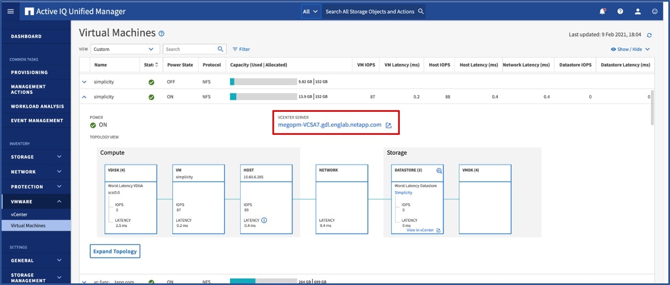Open the hamburger navigation menu

tap(10, 12)
